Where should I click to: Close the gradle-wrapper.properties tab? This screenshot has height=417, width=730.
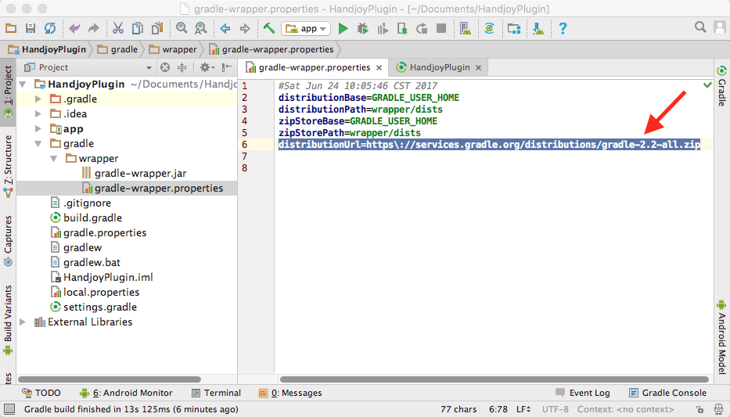click(x=378, y=68)
